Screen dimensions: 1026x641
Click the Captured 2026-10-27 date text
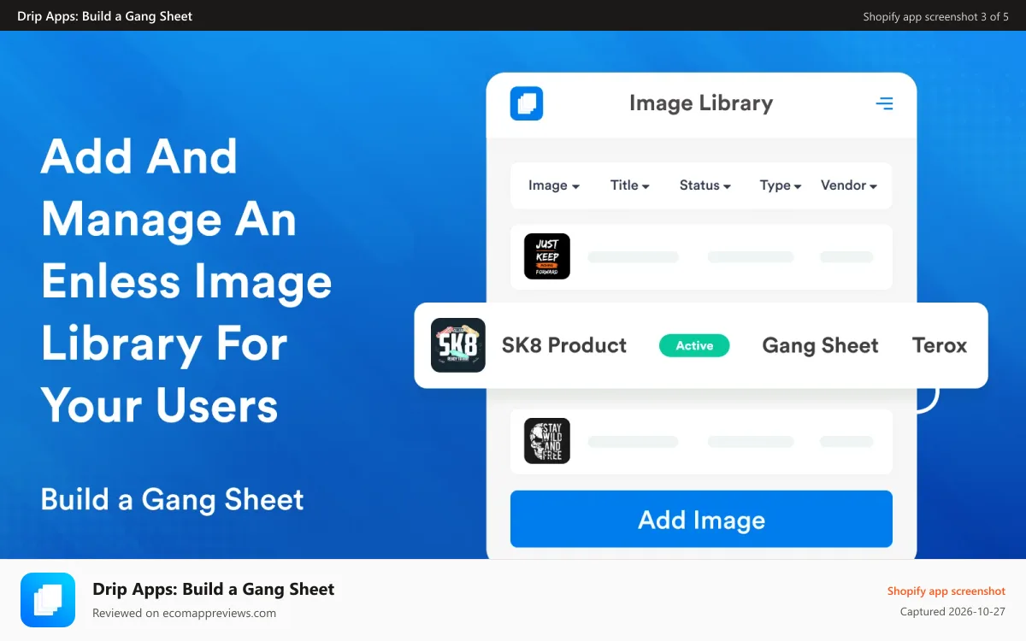coord(953,612)
